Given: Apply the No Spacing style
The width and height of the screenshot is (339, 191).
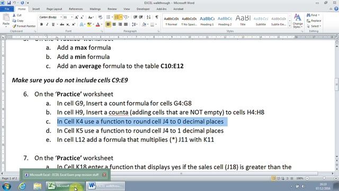Looking at the screenshot, I should click(x=189, y=21).
